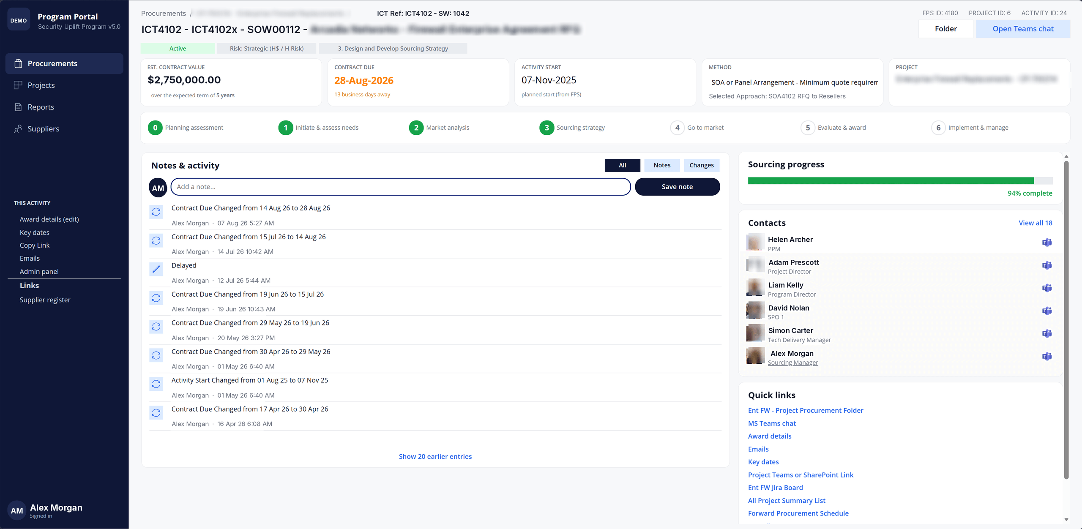The height and width of the screenshot is (529, 1082).
Task: Open Supplier register link
Action: click(x=45, y=300)
